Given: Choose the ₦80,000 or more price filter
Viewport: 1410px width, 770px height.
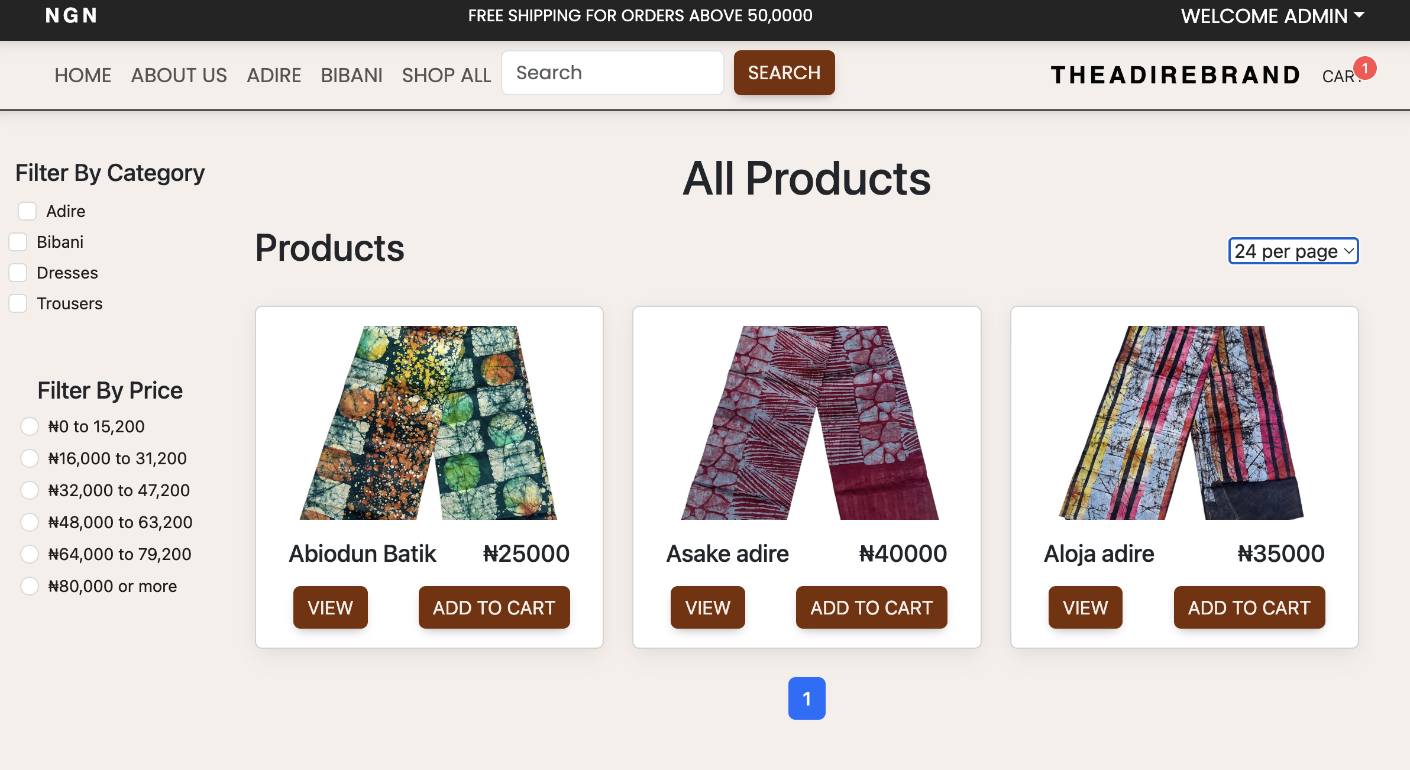Looking at the screenshot, I should (x=30, y=586).
